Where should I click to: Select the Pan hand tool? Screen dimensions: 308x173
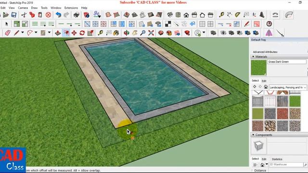135,33
